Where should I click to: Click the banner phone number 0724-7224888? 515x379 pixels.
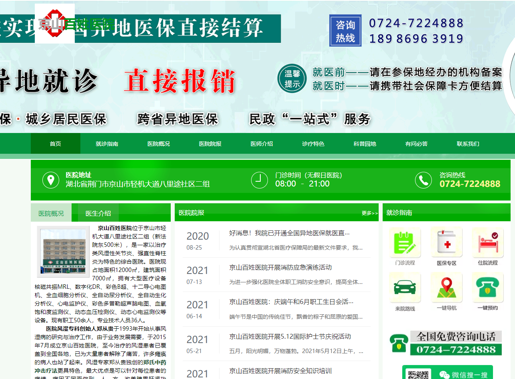416,23
